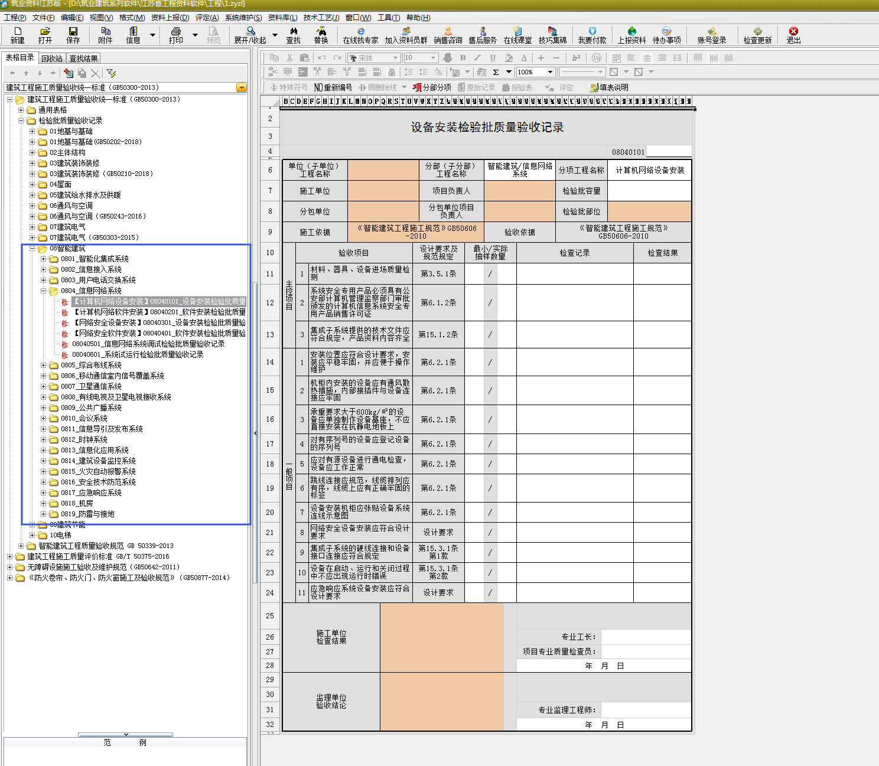Open 在线课堂 from the toolbar
Screen dimensions: 879x766
[x=518, y=35]
